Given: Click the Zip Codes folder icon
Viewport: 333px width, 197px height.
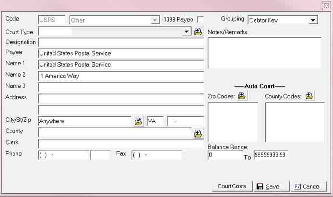Looking at the screenshot, I should click(242, 96).
